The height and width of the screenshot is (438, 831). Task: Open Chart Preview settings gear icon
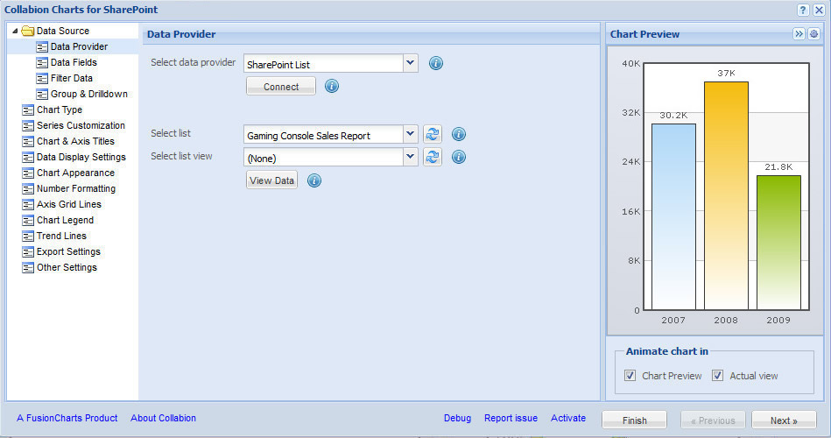coord(813,34)
